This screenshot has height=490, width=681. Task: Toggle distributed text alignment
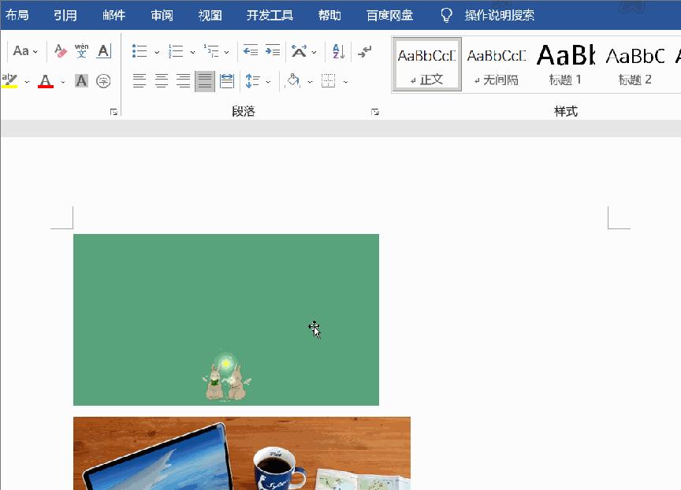(227, 80)
